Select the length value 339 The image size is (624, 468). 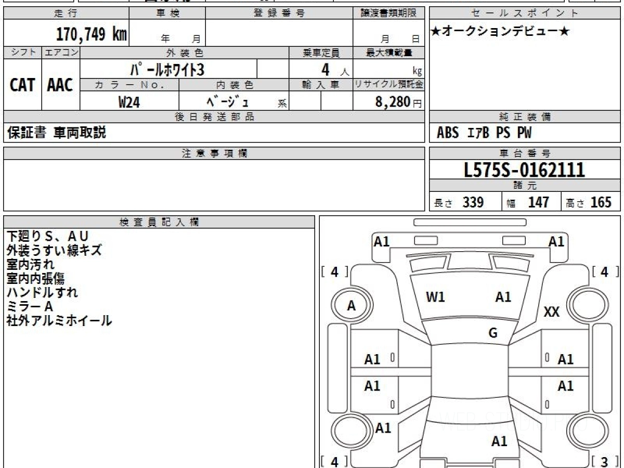click(473, 202)
